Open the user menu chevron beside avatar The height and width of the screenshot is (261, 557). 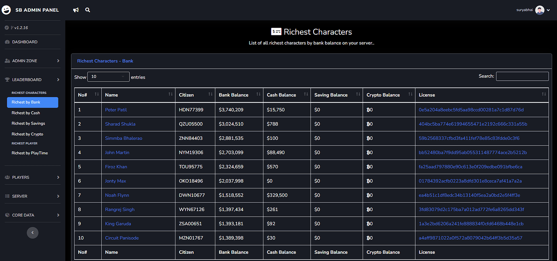pos(549,10)
